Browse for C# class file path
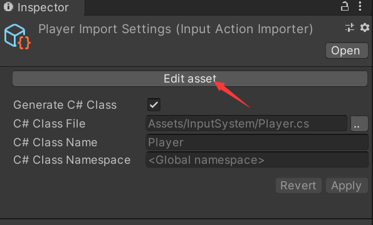Screen dimensions: 373x225 point(359,124)
